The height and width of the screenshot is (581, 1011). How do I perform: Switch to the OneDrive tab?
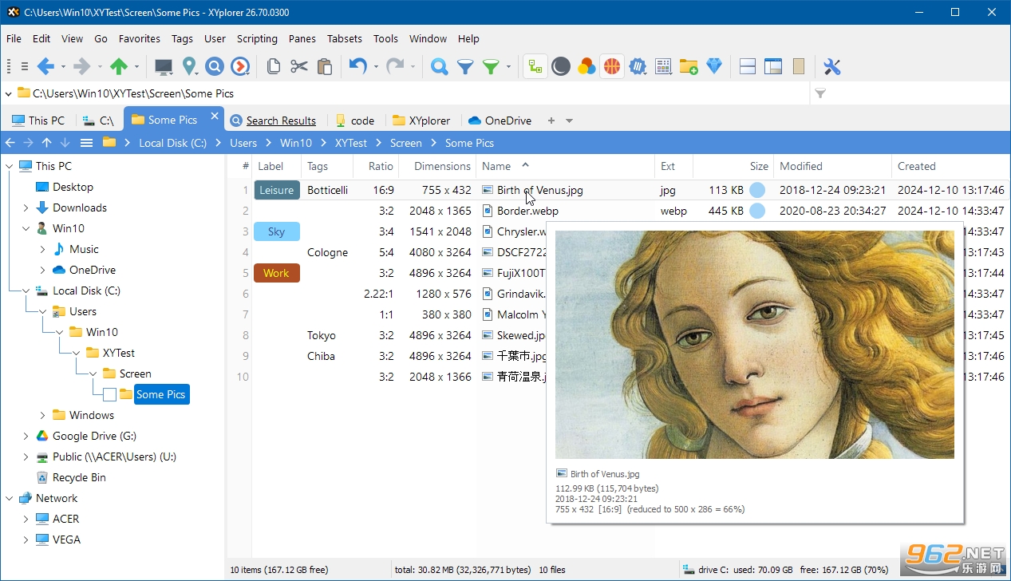coord(500,121)
